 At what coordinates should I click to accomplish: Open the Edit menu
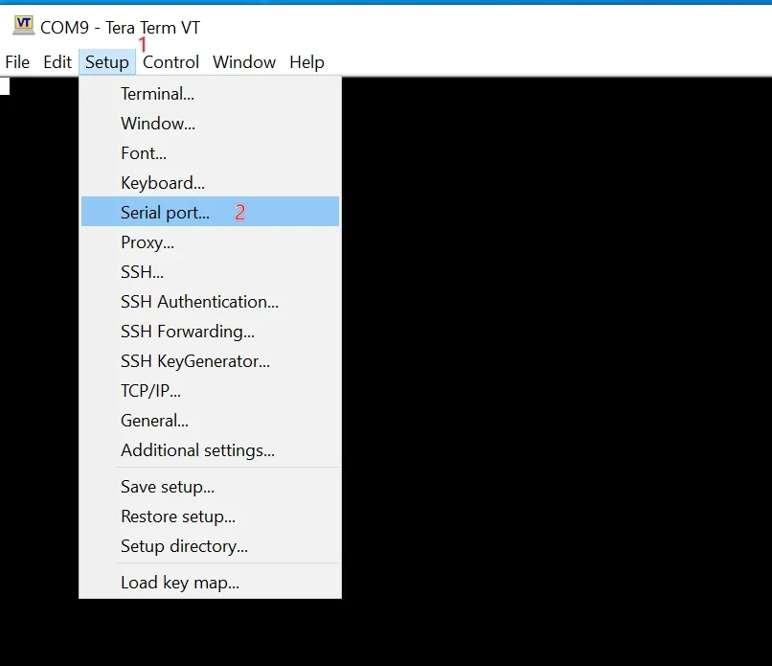[57, 62]
